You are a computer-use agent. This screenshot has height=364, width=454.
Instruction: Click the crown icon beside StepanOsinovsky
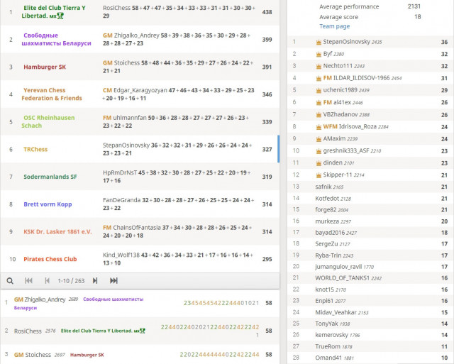[x=319, y=43]
